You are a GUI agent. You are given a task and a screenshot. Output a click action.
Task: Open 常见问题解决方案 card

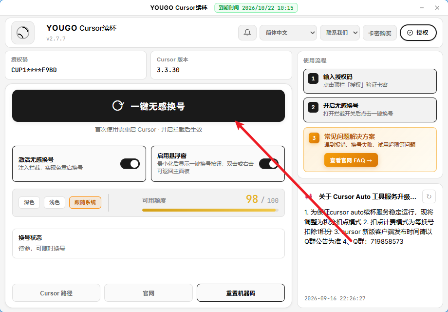[370, 150]
